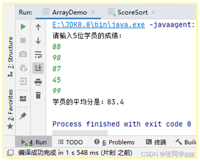Open the E:\JDK8.0\bin\java.exe link
Screen dimensions: 200x161
point(99,25)
